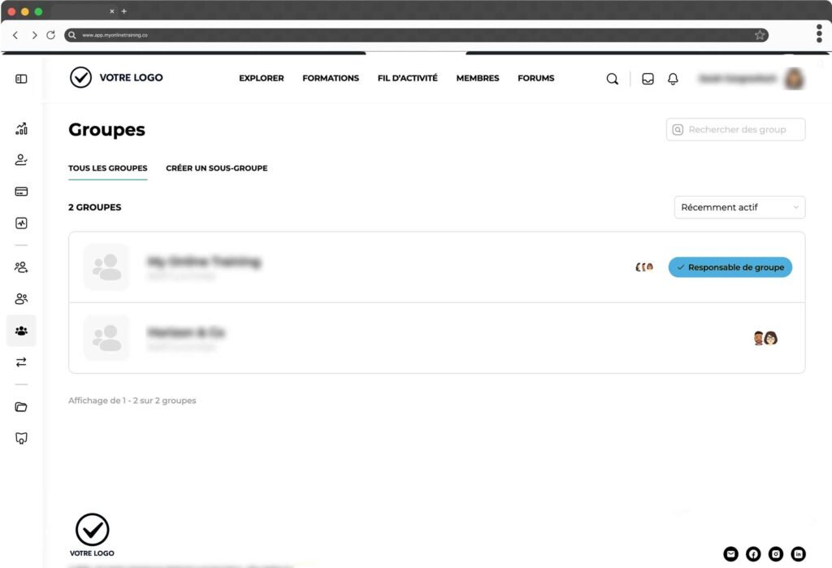Open the activity pulse icon in sidebar
This screenshot has height=568, width=832.
(x=21, y=223)
